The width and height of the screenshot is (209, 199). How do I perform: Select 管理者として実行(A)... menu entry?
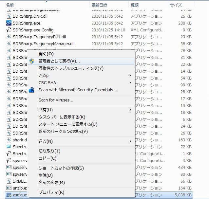pyautogui.click(x=81, y=61)
